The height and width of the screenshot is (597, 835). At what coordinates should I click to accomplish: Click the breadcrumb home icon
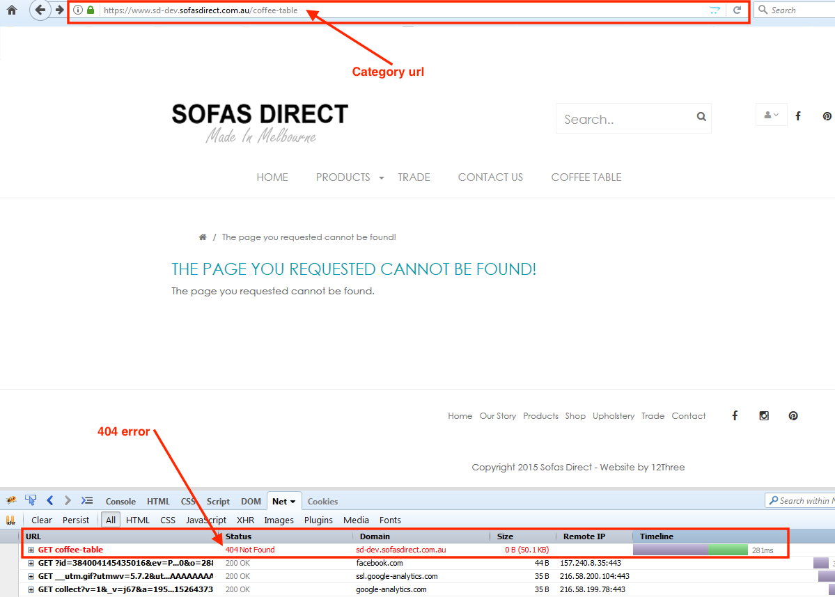coord(203,237)
